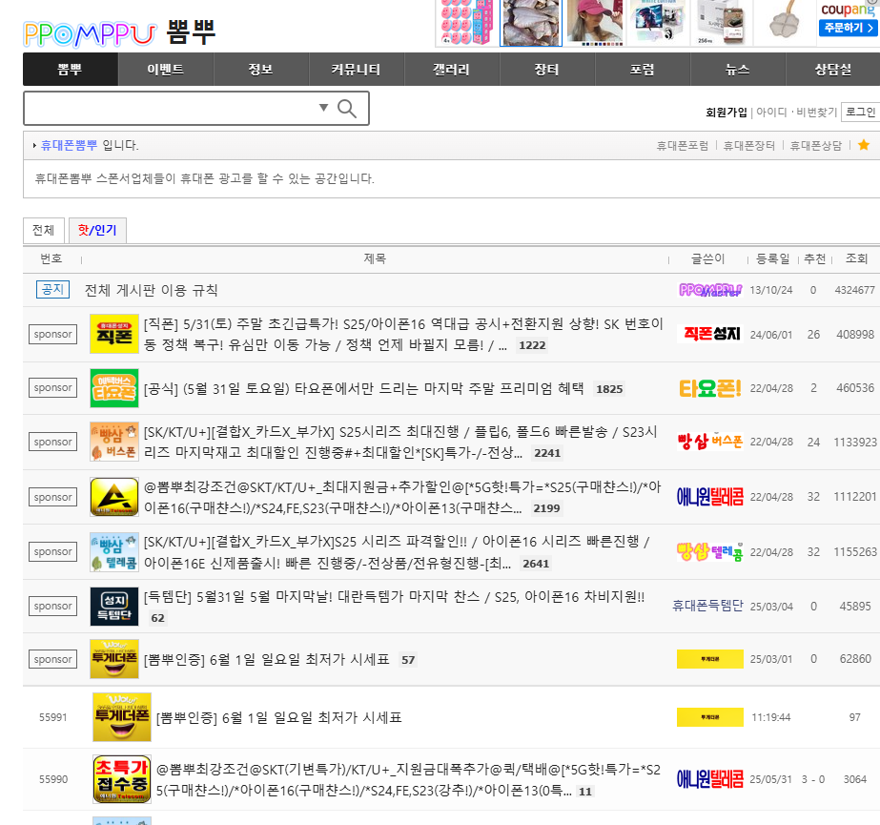
Task: Click the 2641 comment count badge
Action: coord(536,564)
